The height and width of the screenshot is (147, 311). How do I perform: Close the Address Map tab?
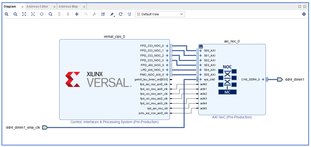[84, 7]
